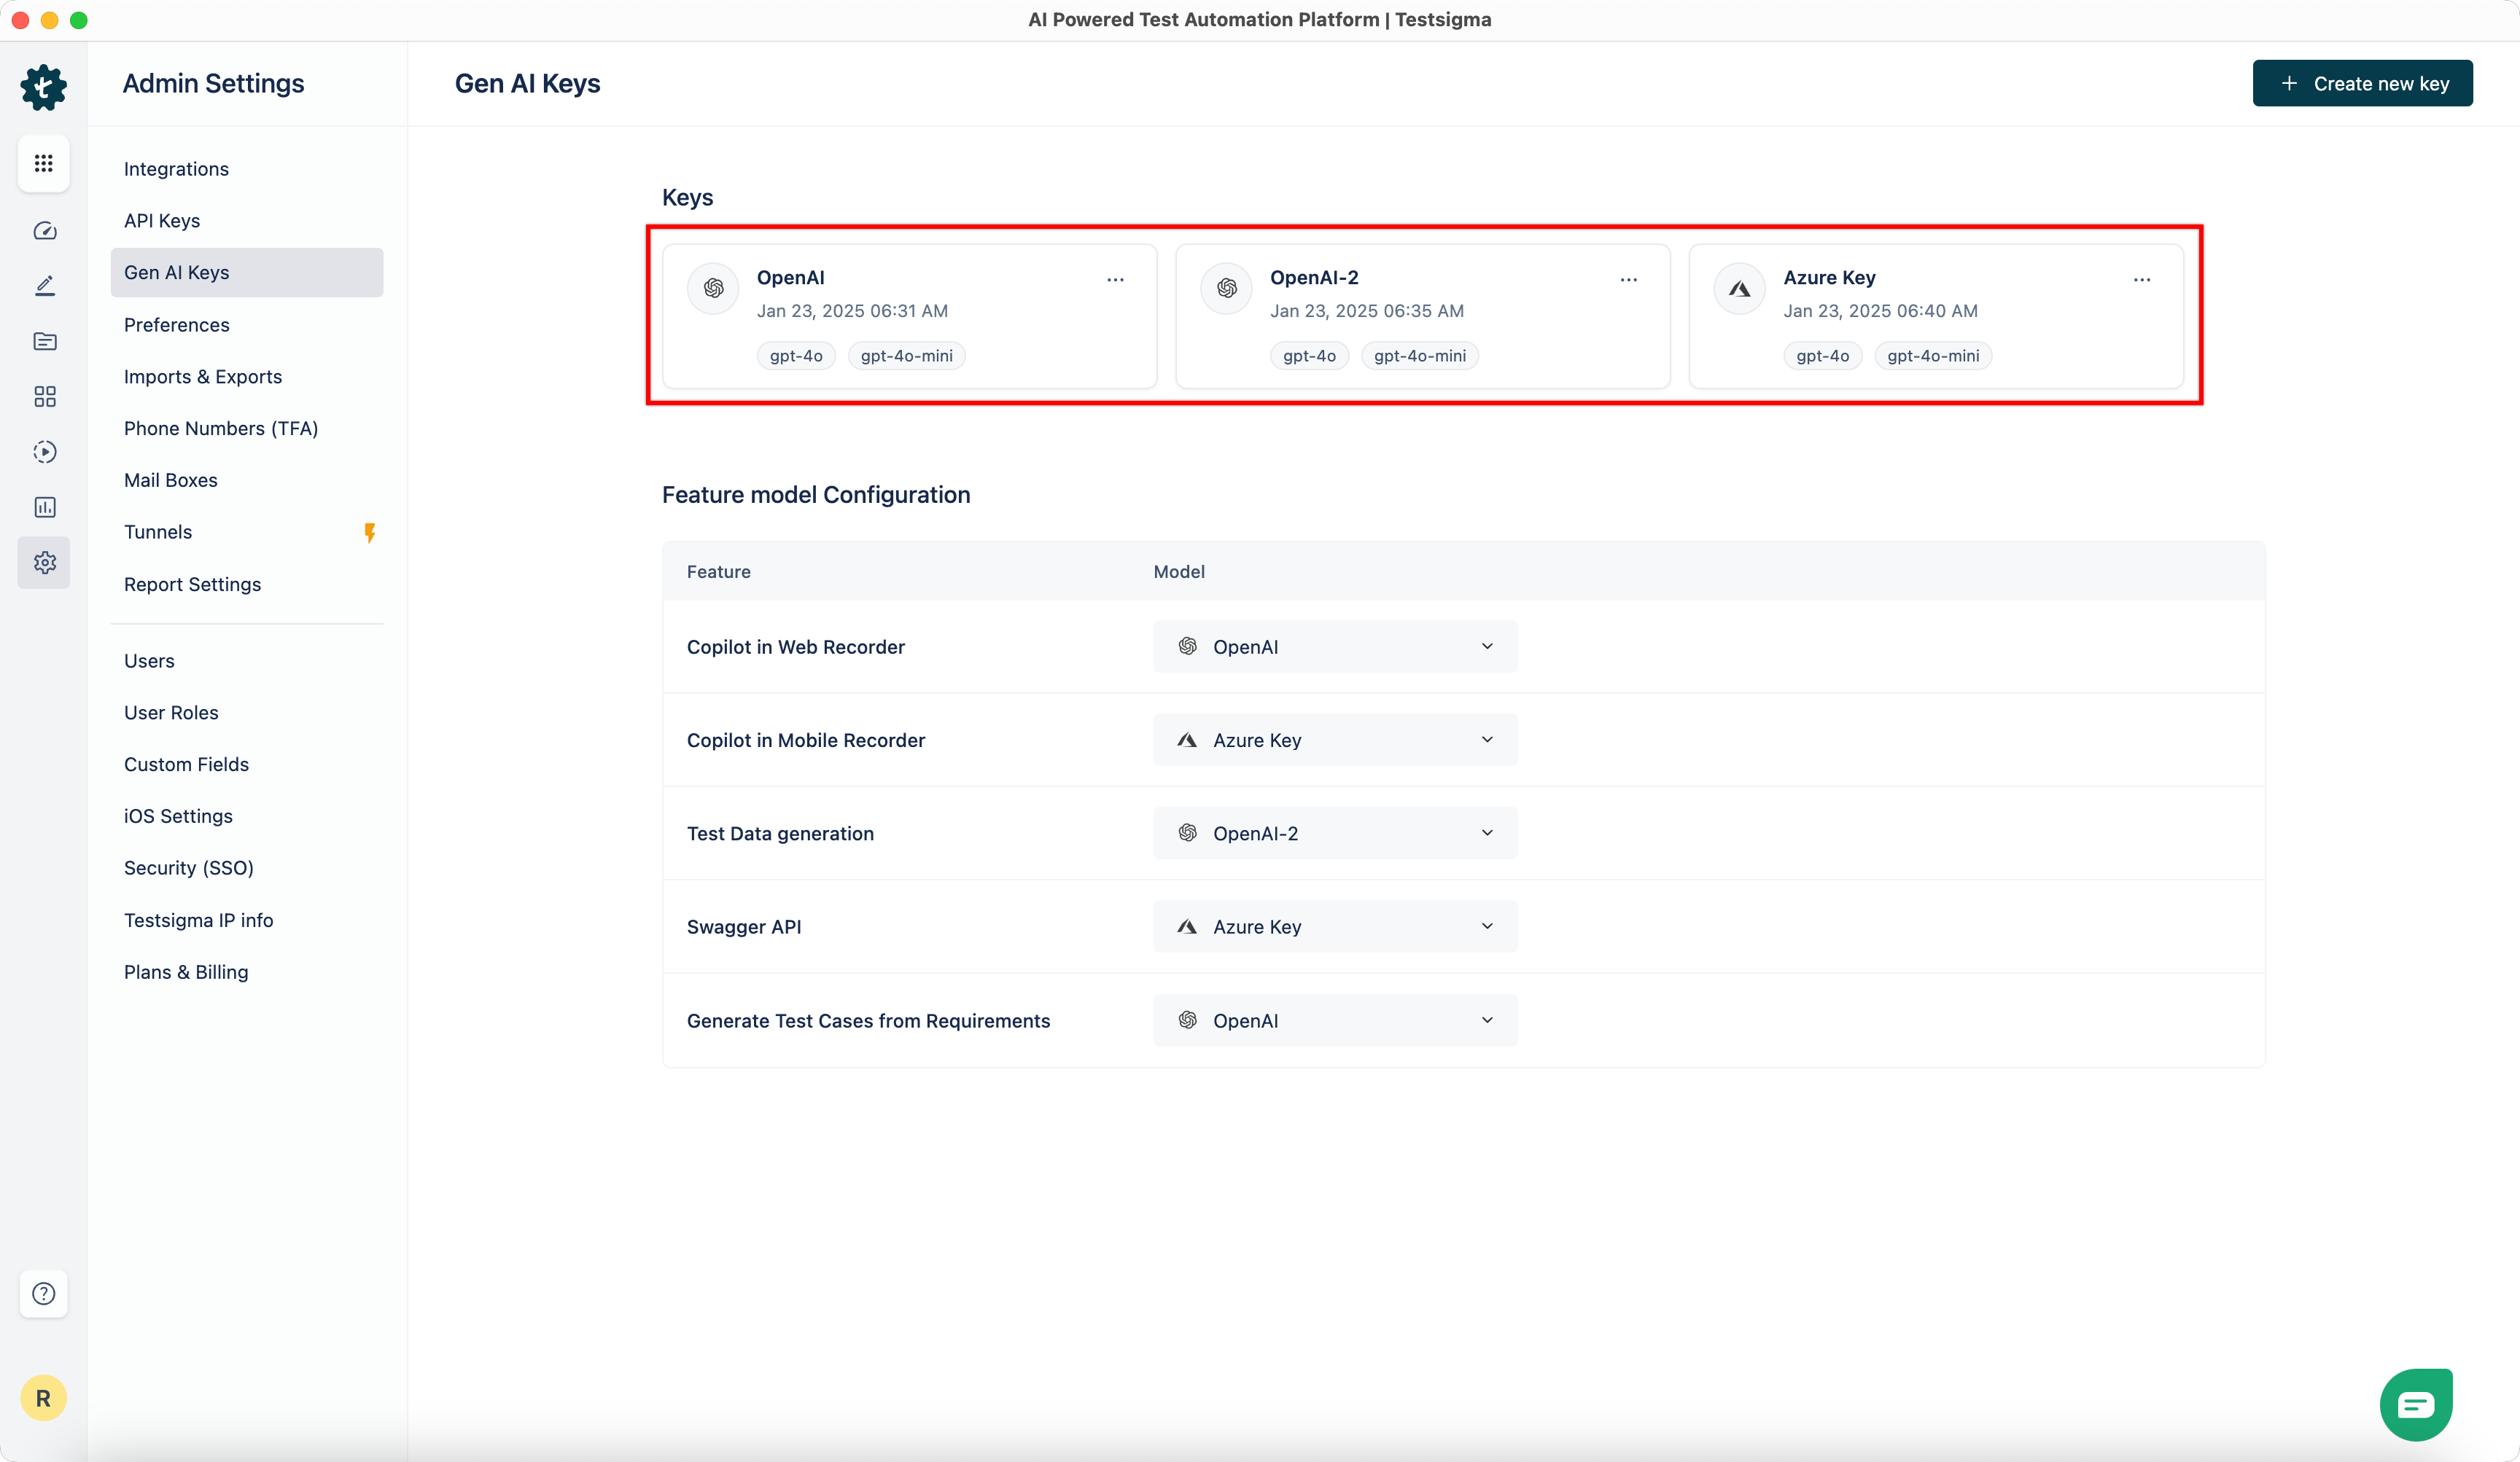Screen dimensions: 2520x1462
Task: Open the help question mark icon
Action: tap(43, 1293)
